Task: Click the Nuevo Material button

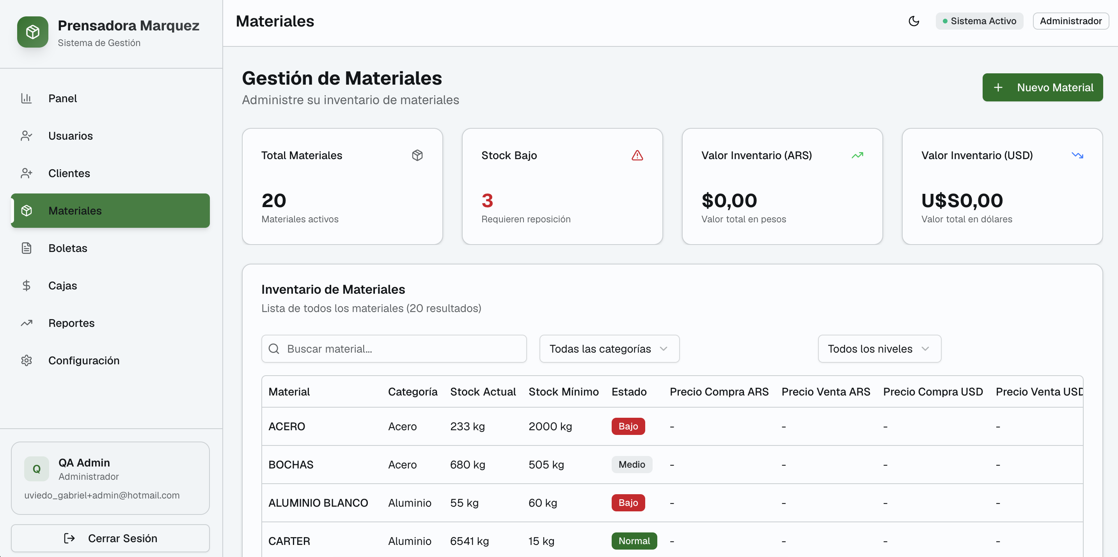Action: coord(1042,87)
